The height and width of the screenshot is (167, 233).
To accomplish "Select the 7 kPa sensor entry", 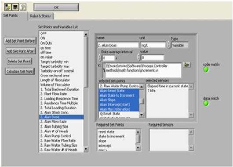I will [x=168, y=91].
